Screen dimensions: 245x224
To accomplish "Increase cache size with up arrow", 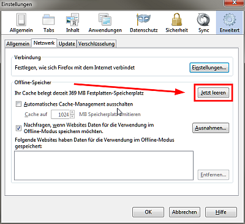I will tap(72, 112).
